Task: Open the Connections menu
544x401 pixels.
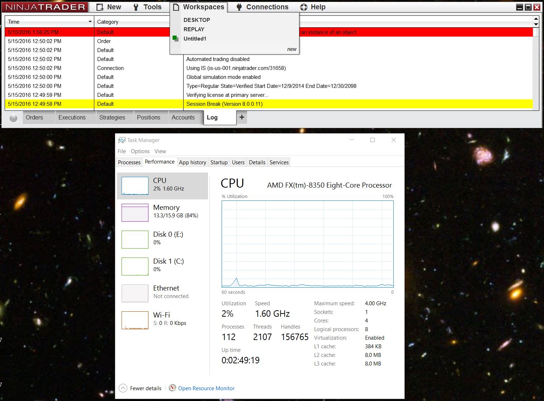Action: (x=262, y=7)
